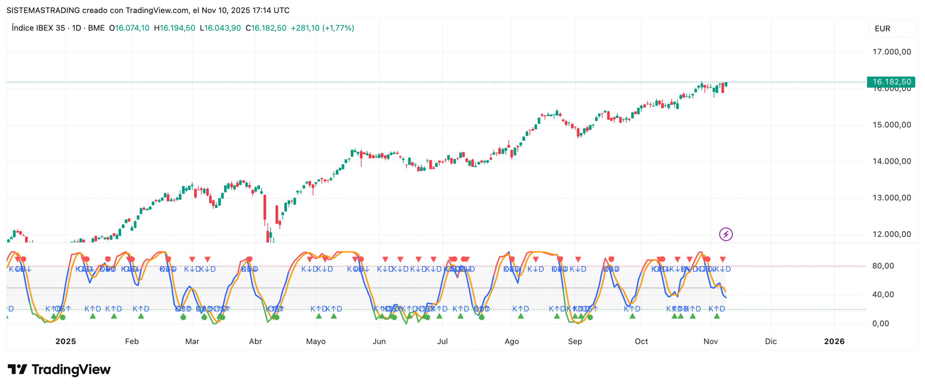Click the +281,10 (+1,77%) change value

pos(322,28)
